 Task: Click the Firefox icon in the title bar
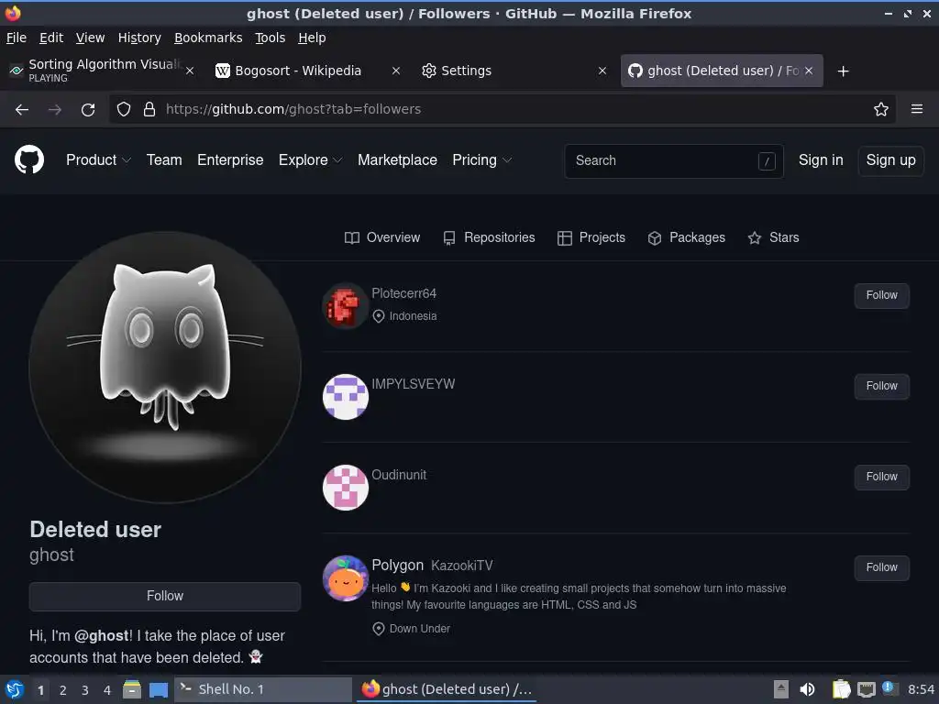13,13
